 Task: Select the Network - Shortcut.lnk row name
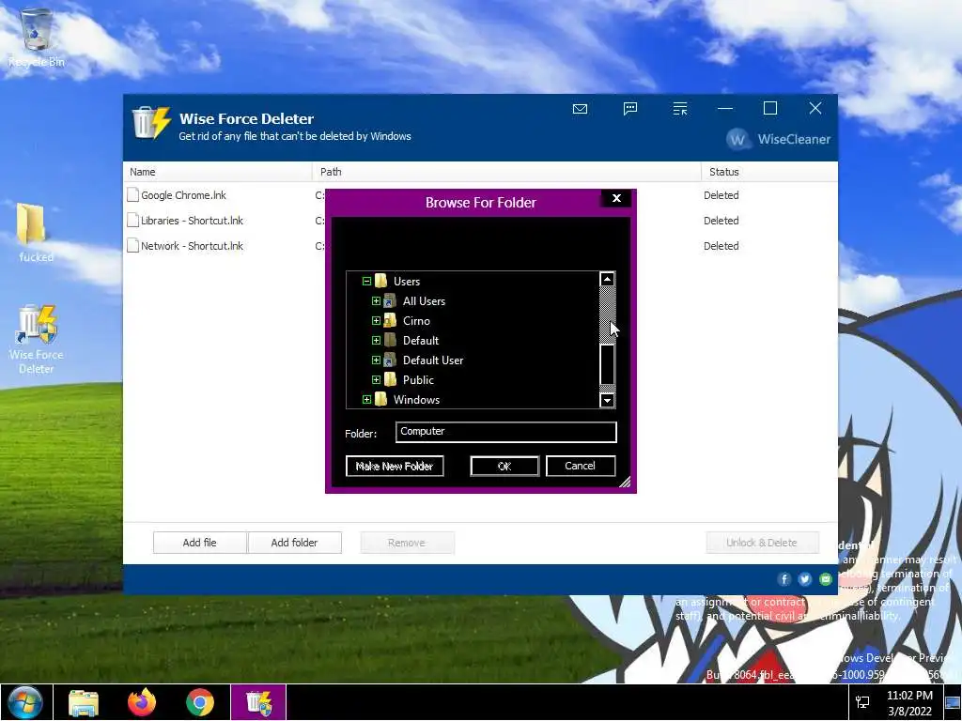(192, 246)
